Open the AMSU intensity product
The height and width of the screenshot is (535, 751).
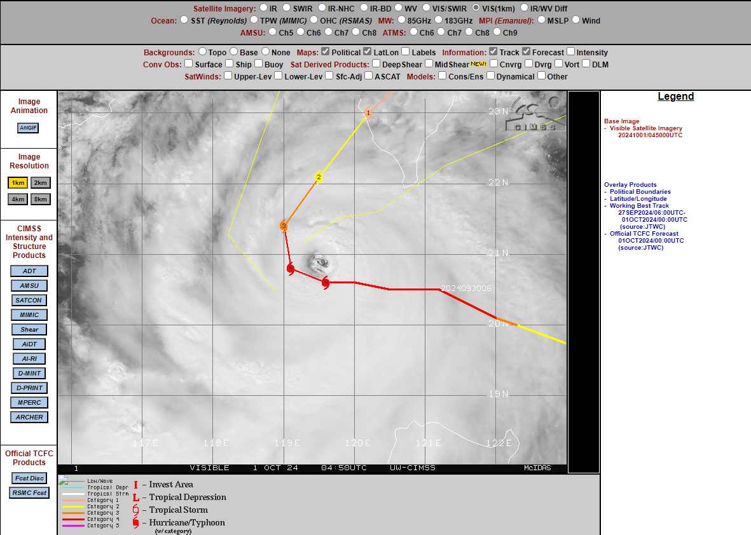coord(29,286)
